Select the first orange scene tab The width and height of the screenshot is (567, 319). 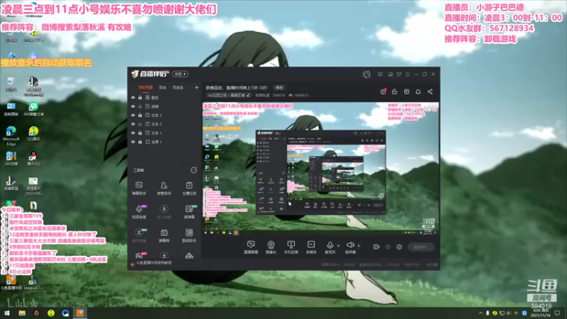point(146,87)
